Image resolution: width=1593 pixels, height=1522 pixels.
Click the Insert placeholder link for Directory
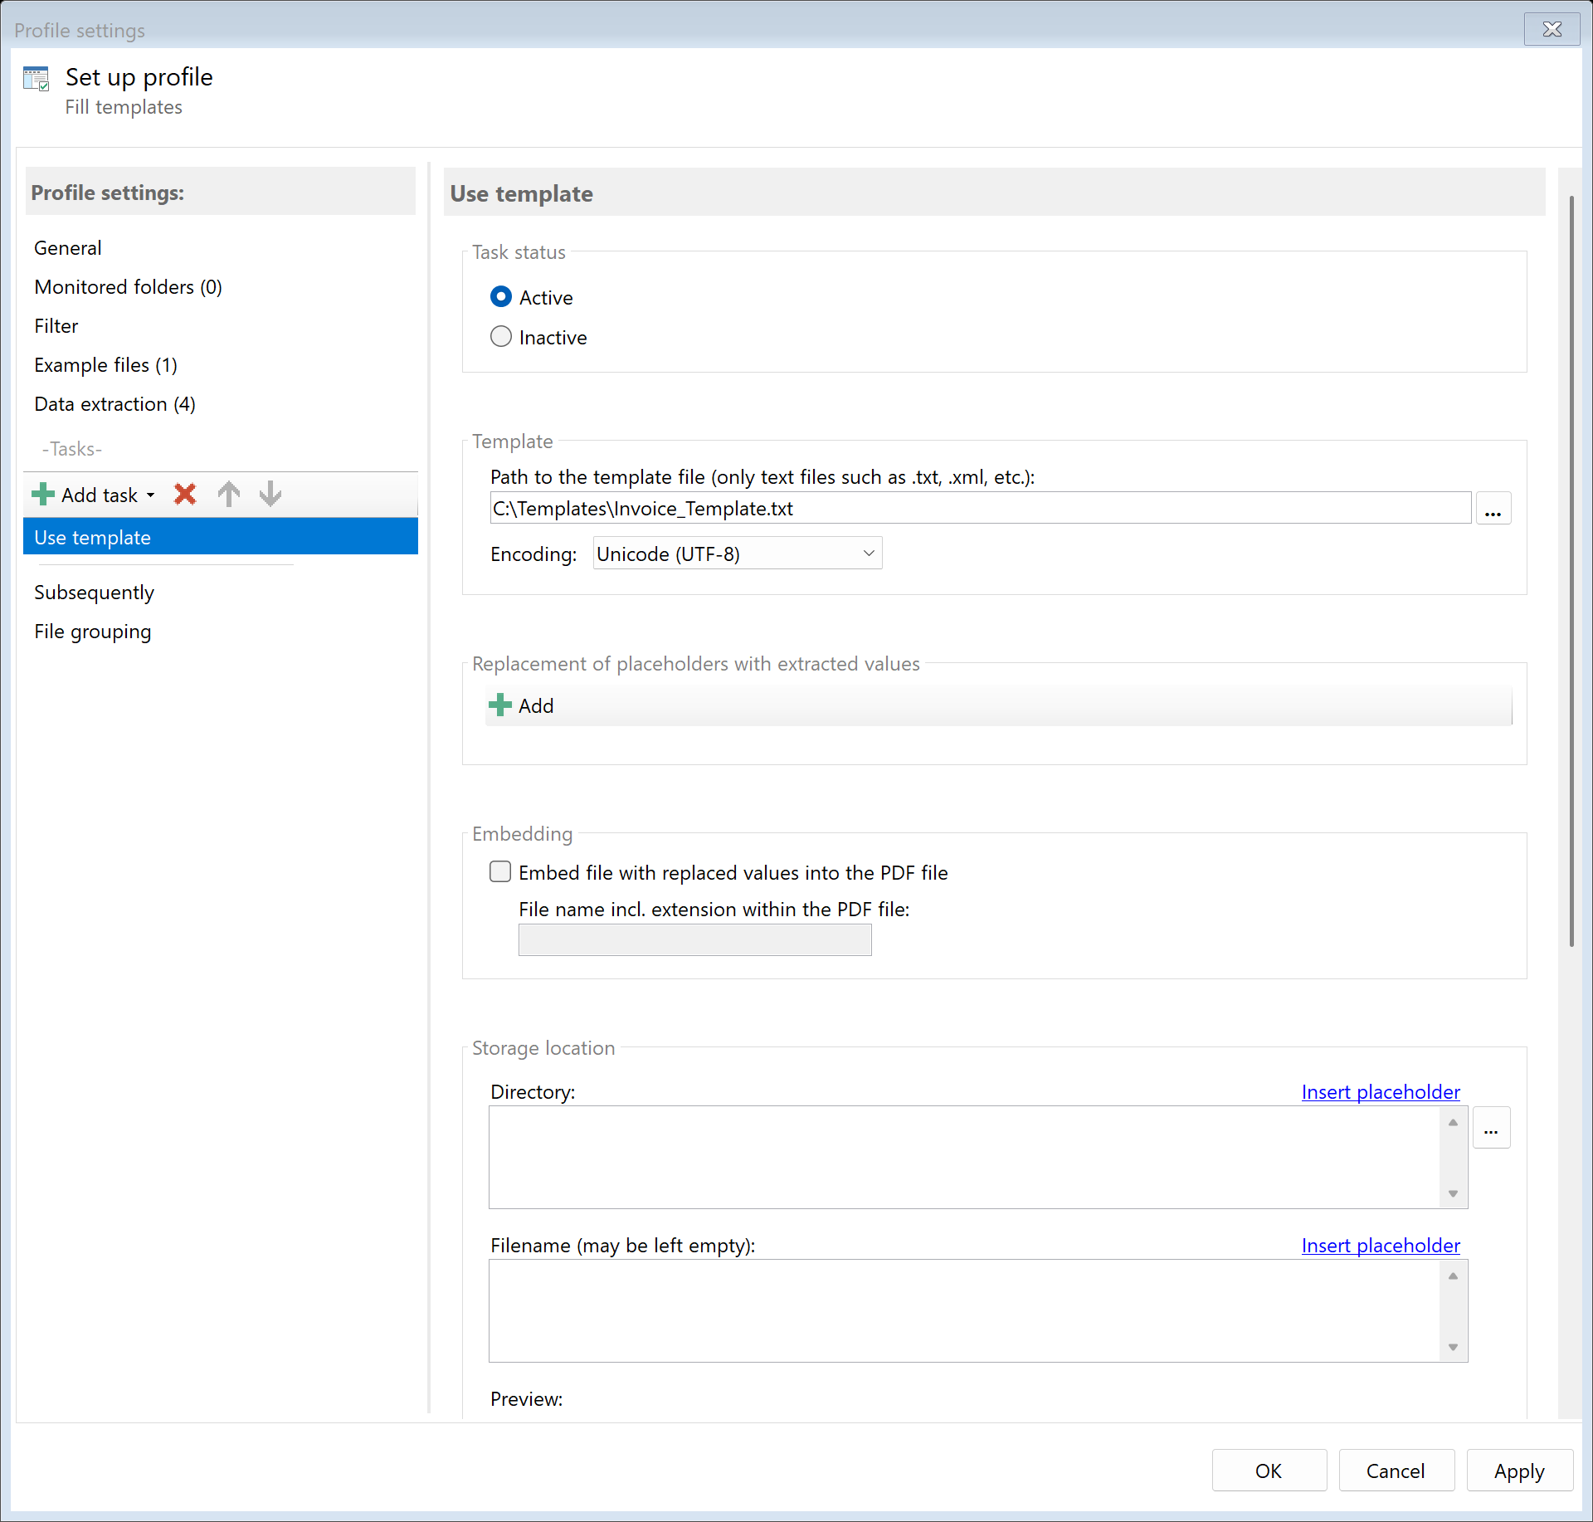pyautogui.click(x=1380, y=1092)
